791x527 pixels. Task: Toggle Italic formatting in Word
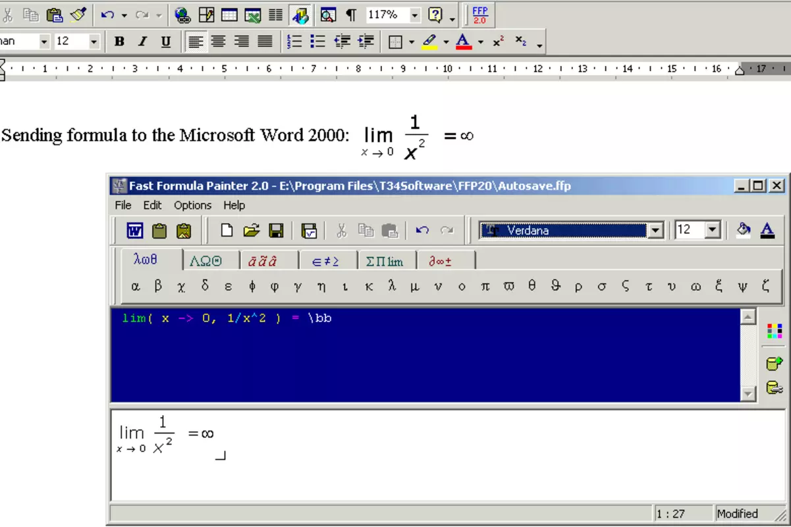(142, 42)
